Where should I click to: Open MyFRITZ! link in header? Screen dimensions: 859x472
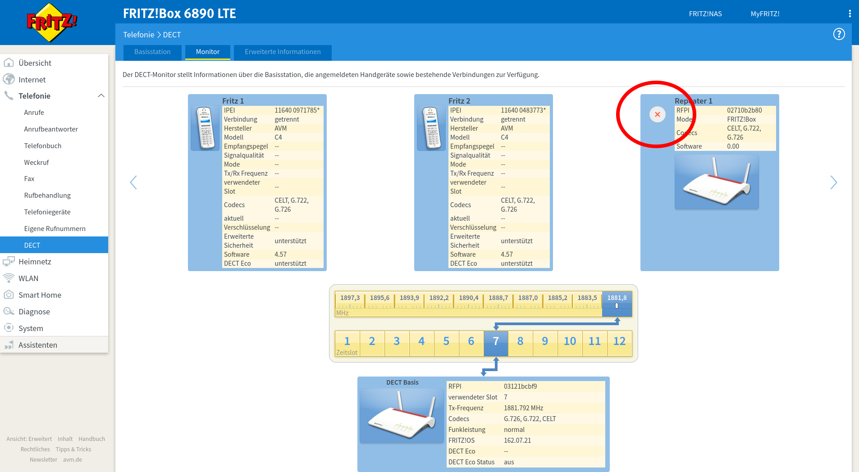765,14
